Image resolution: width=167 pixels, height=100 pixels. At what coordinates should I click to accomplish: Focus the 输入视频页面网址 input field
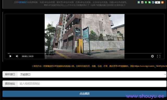[92, 84]
